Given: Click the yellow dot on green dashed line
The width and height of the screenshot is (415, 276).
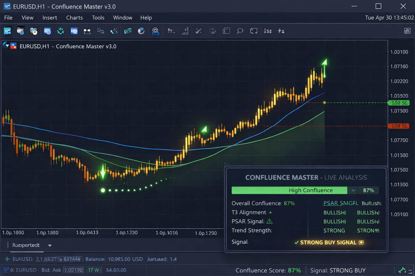Looking at the screenshot, I should tap(324, 103).
